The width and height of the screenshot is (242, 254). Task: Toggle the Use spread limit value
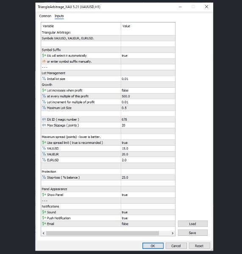pos(148,143)
